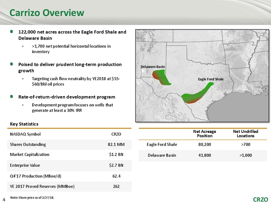
Task: Click the CRZO value in statistics table
Action: [116, 134]
